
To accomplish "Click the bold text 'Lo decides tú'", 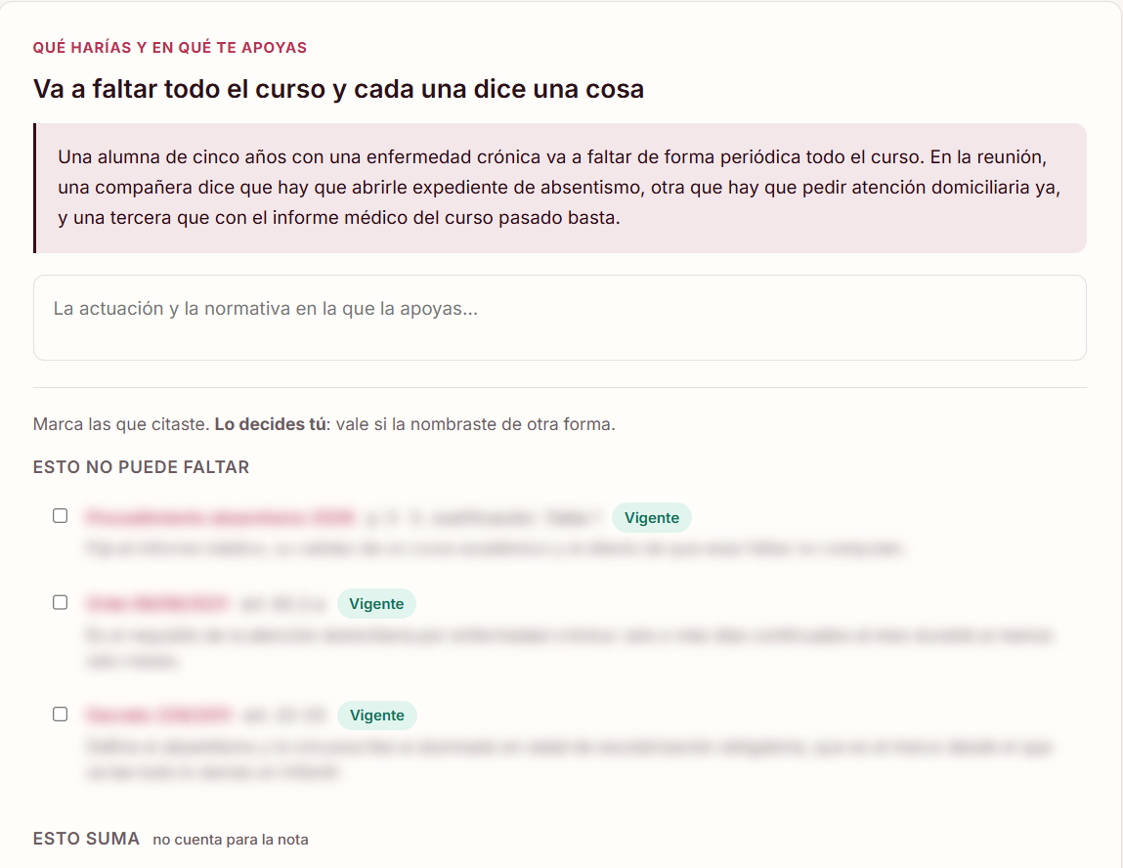I will point(270,424).
